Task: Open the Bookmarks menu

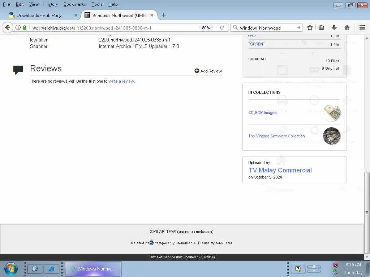Action: [74, 4]
